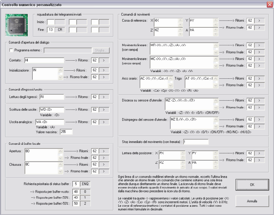Open the Corsa di referenza Ritorni arrow
Screen dimensions: 274x215
259,21
